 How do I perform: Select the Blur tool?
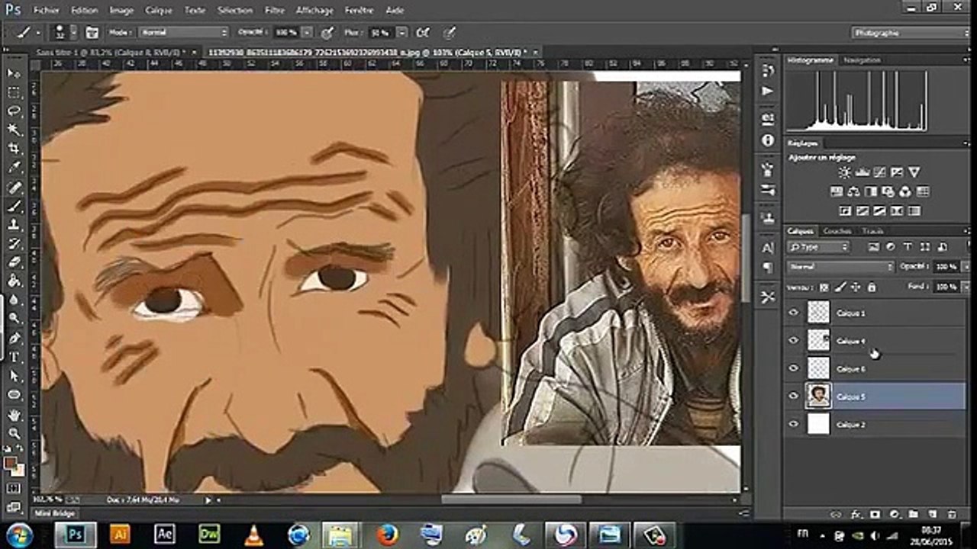(14, 300)
